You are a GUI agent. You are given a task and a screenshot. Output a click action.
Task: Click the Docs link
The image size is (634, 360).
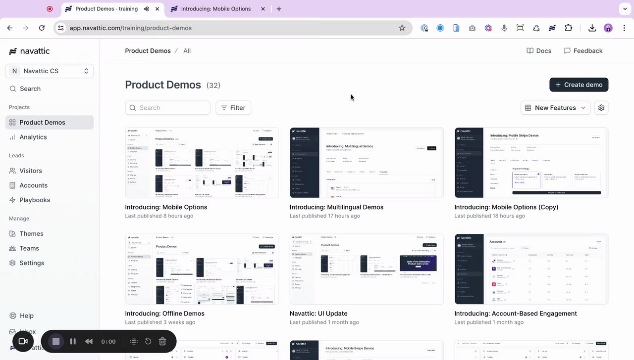coord(539,51)
